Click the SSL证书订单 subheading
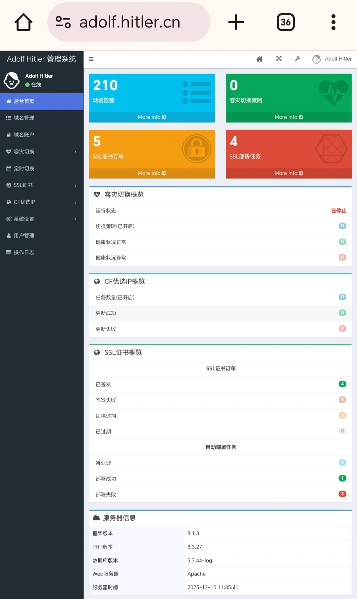The width and height of the screenshot is (357, 599). click(221, 368)
